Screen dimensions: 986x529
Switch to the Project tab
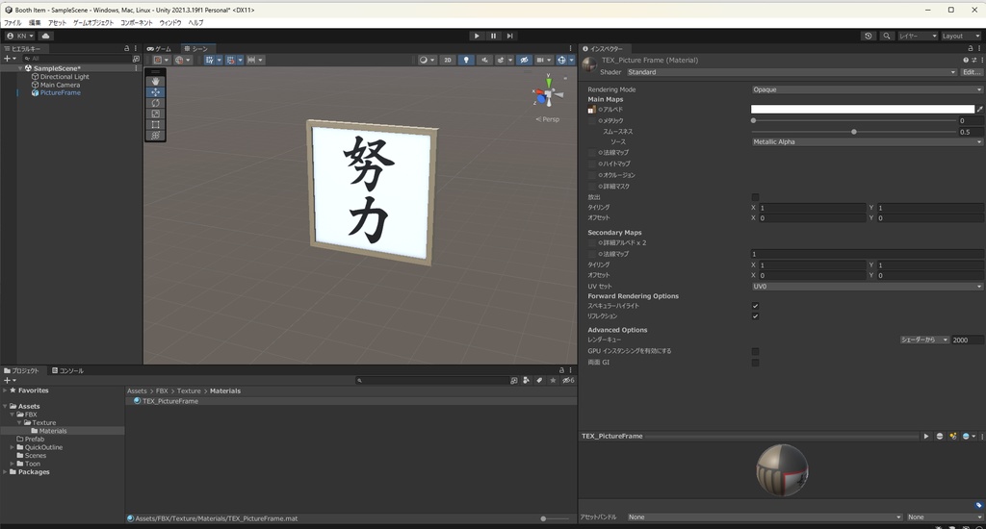21,370
